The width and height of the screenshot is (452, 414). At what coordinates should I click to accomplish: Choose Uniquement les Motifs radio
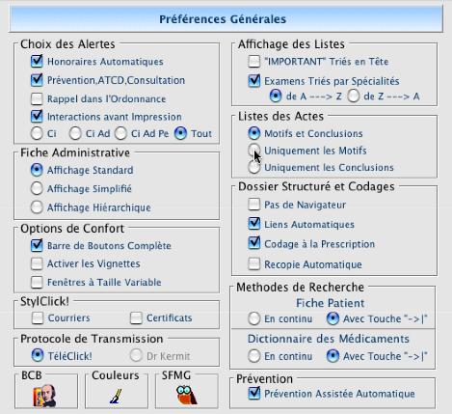(254, 150)
